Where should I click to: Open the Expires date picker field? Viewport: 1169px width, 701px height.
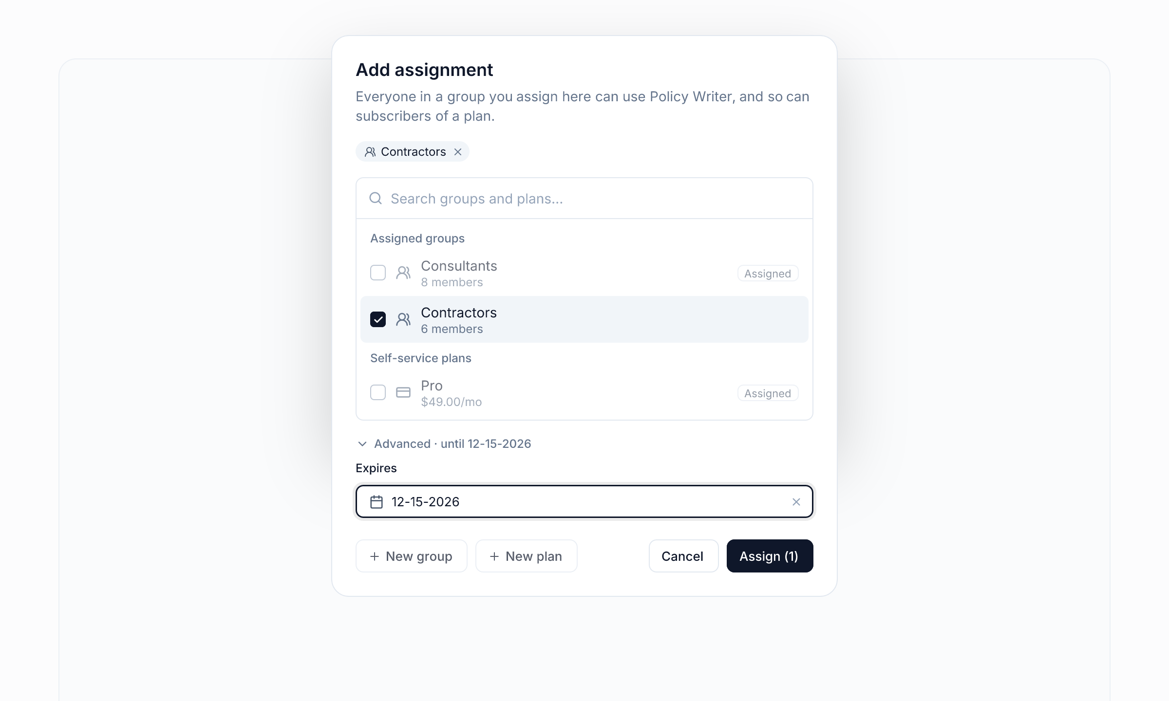click(x=584, y=501)
